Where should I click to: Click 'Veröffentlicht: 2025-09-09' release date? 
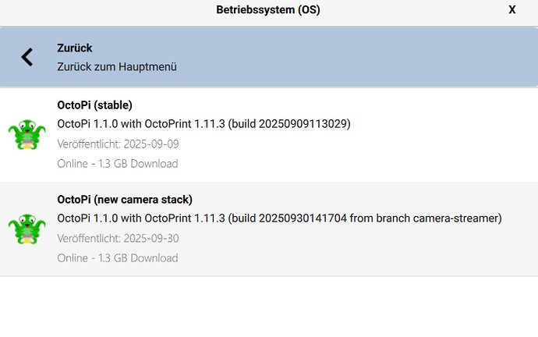[x=119, y=144]
